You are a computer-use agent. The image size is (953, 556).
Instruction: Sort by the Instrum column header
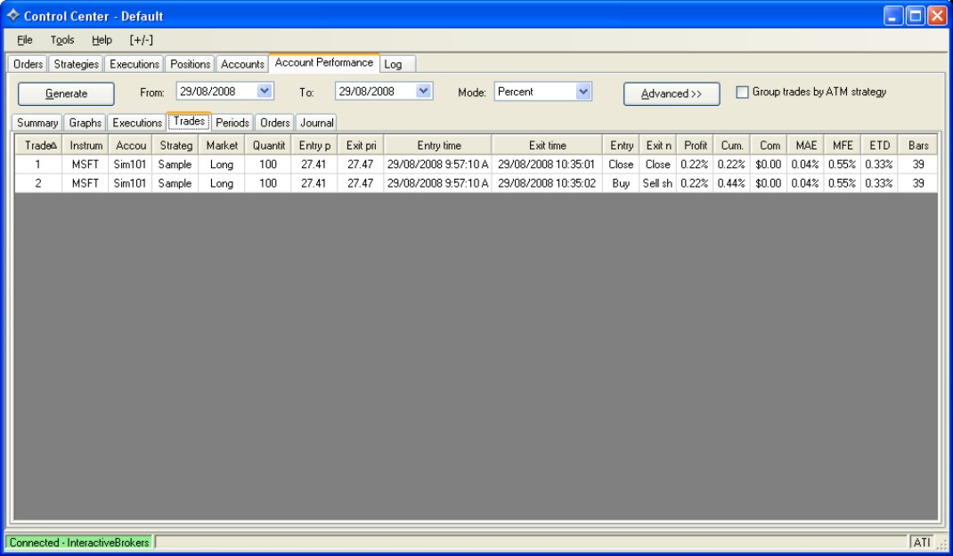(86, 146)
